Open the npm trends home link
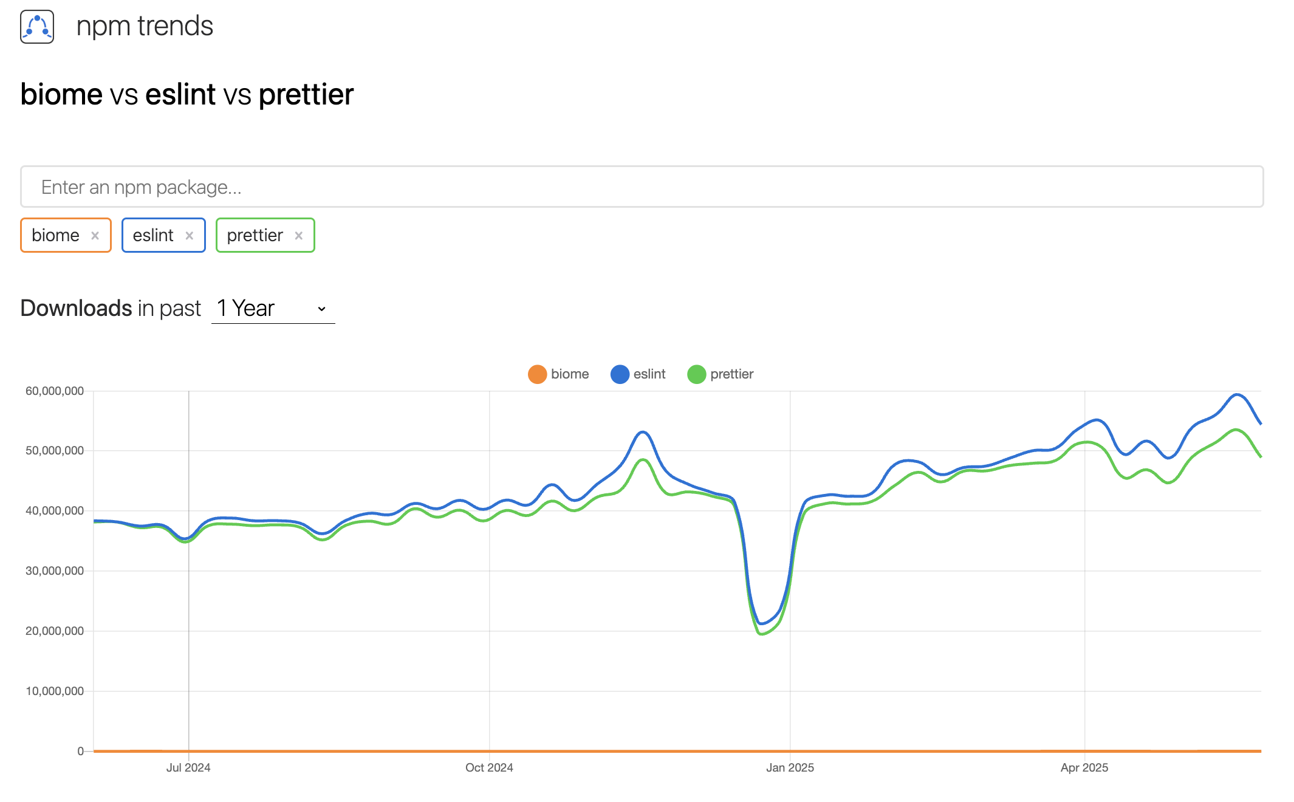This screenshot has width=1294, height=802. click(x=145, y=27)
